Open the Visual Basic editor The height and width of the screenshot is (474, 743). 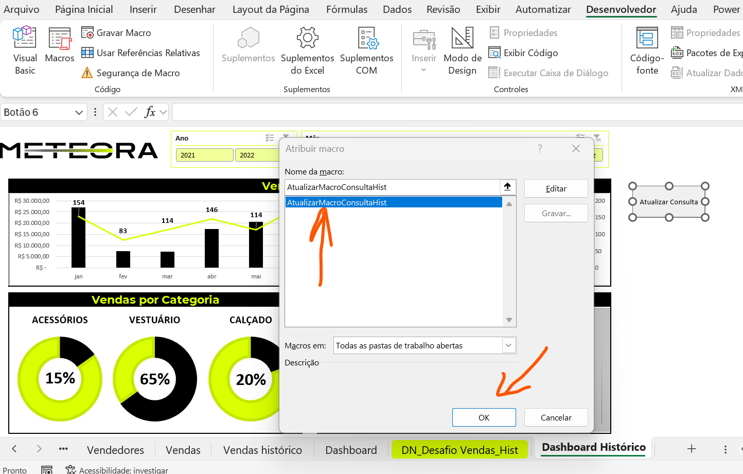25,51
